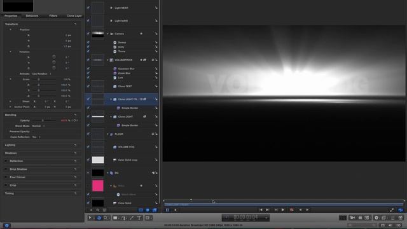Collapse the Camera layer disclosure triangle

(107, 34)
